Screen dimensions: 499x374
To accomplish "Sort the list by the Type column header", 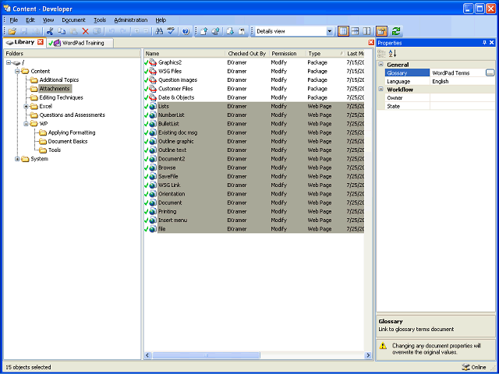I will [324, 54].
